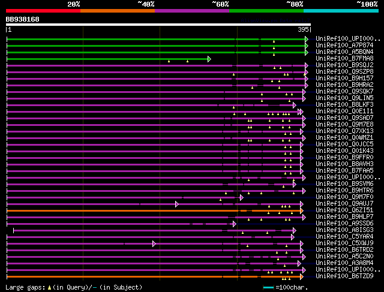This screenshot has width=384, height=292.
Task: Click the purple arrowhead ending the B9SQJ2 alignment
Action: click(x=307, y=65)
